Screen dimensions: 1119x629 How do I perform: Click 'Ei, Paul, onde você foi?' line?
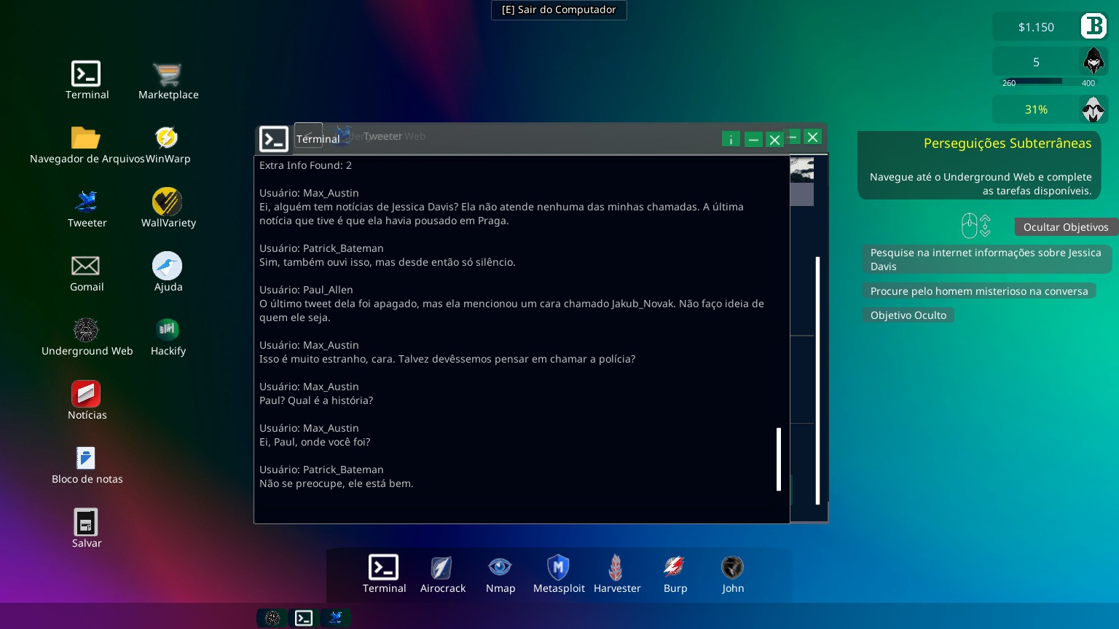point(315,442)
